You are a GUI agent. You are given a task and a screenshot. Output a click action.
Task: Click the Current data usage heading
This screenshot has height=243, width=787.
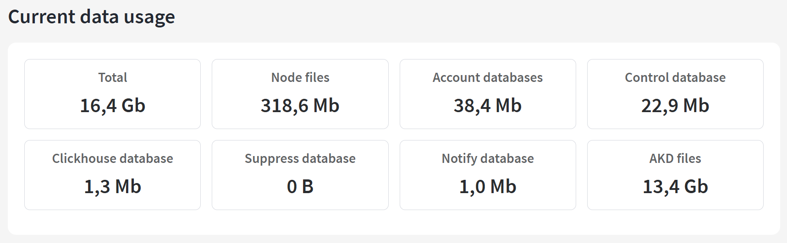(92, 17)
